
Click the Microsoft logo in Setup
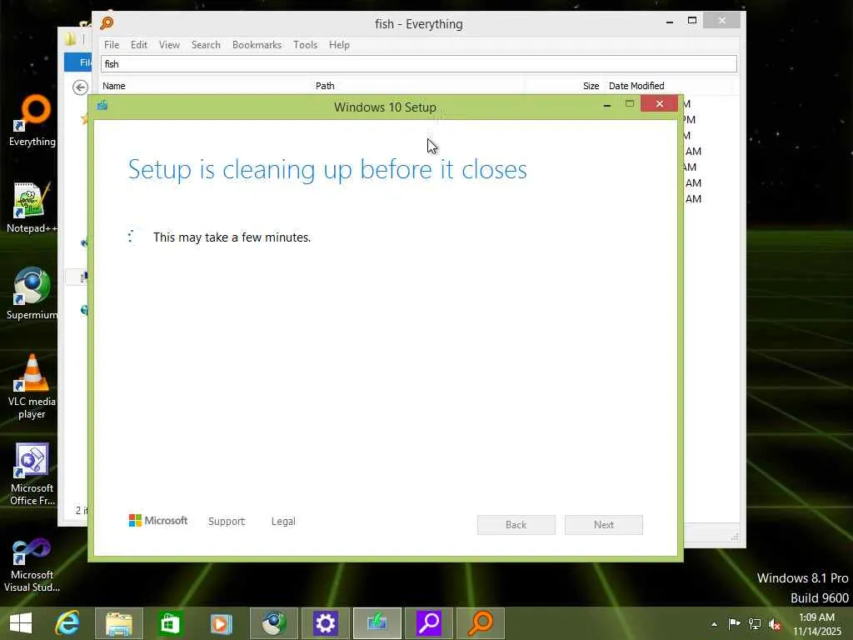click(x=157, y=521)
